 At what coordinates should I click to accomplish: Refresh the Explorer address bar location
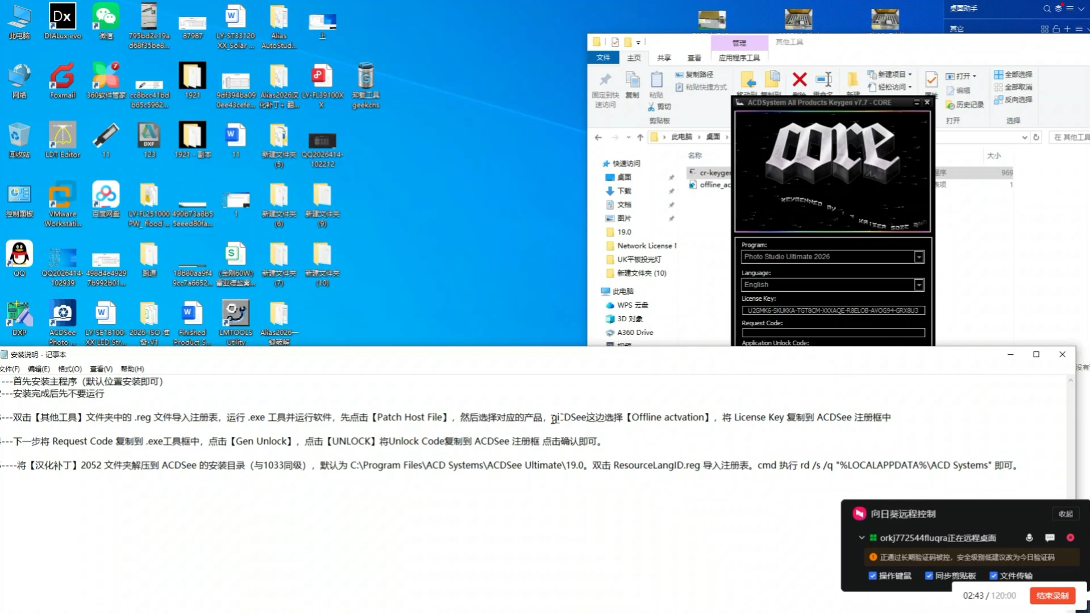1036,137
